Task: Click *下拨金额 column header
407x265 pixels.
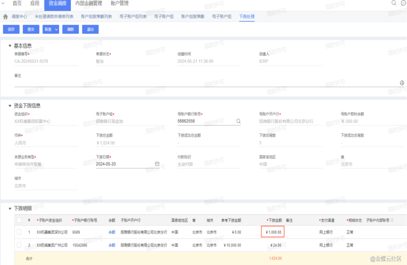Action: click(274, 220)
